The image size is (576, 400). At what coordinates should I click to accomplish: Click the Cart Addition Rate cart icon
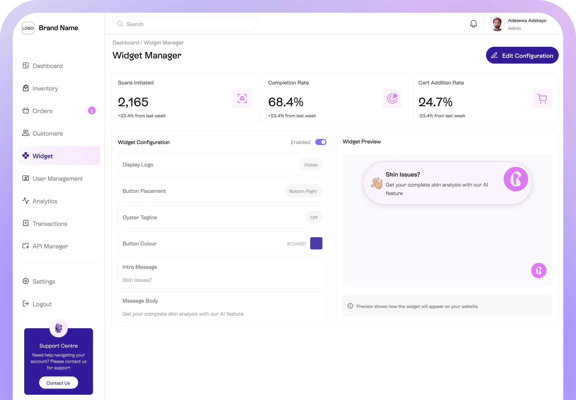pos(542,98)
